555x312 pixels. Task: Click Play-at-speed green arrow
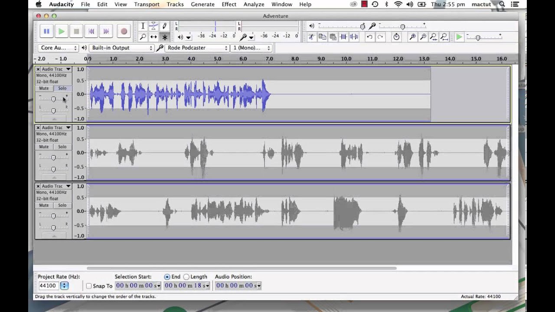click(x=459, y=37)
